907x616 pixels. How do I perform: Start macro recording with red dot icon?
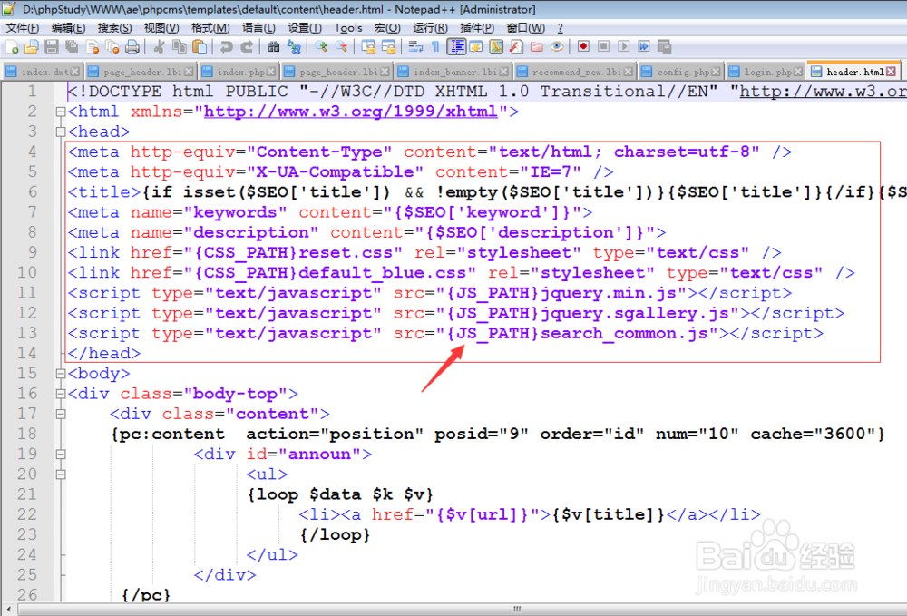583,47
